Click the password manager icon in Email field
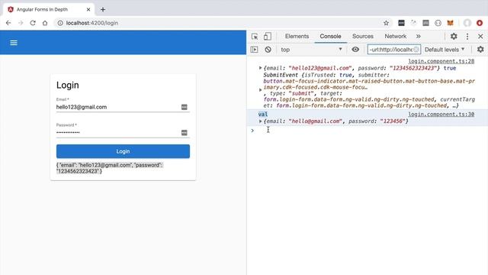Screen dimensions: 488x275 click(185, 107)
